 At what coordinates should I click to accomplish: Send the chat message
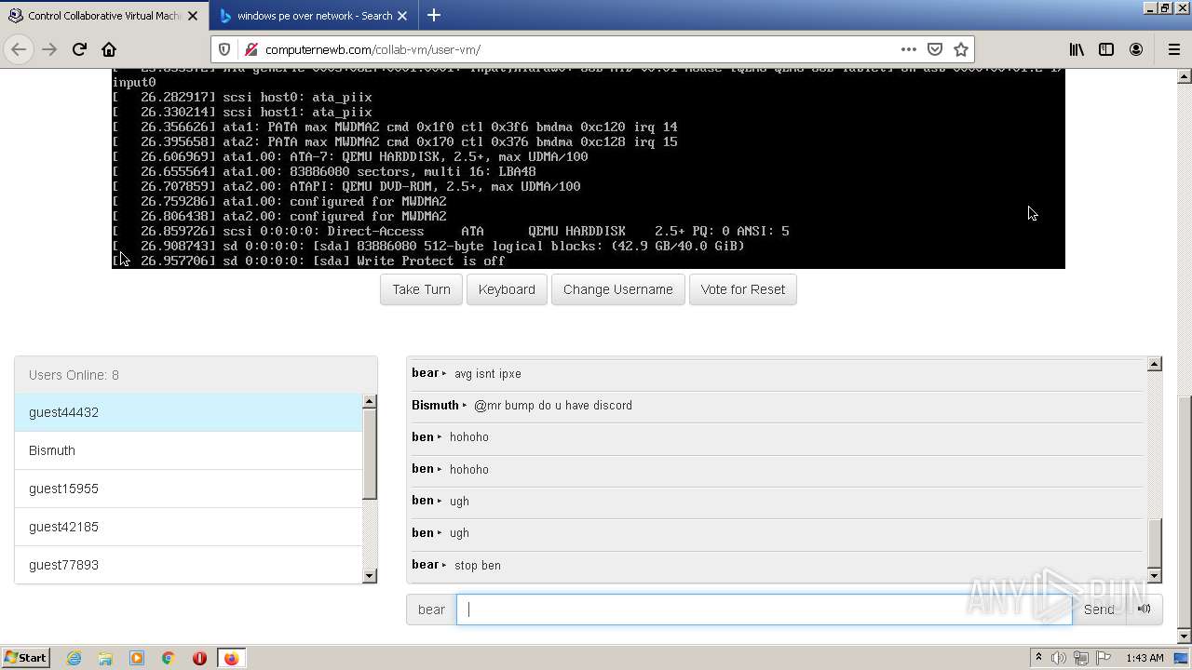pyautogui.click(x=1099, y=610)
